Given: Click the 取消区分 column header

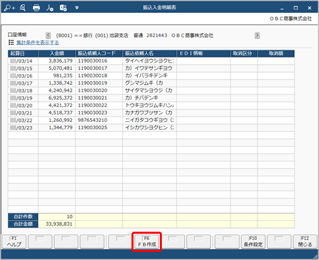Looking at the screenshot, I should (243, 53).
